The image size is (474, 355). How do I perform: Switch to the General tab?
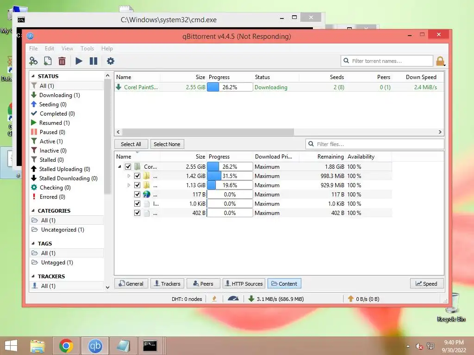[x=131, y=284]
